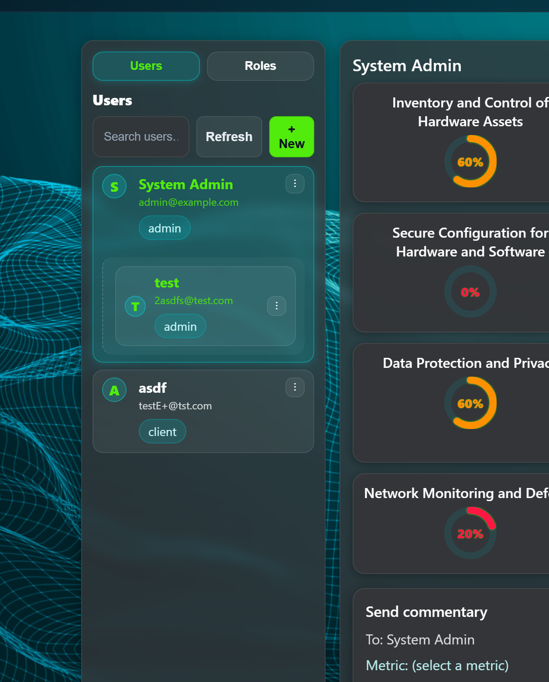Toggle the admin badge on test user
This screenshot has height=682, width=549.
click(x=180, y=326)
